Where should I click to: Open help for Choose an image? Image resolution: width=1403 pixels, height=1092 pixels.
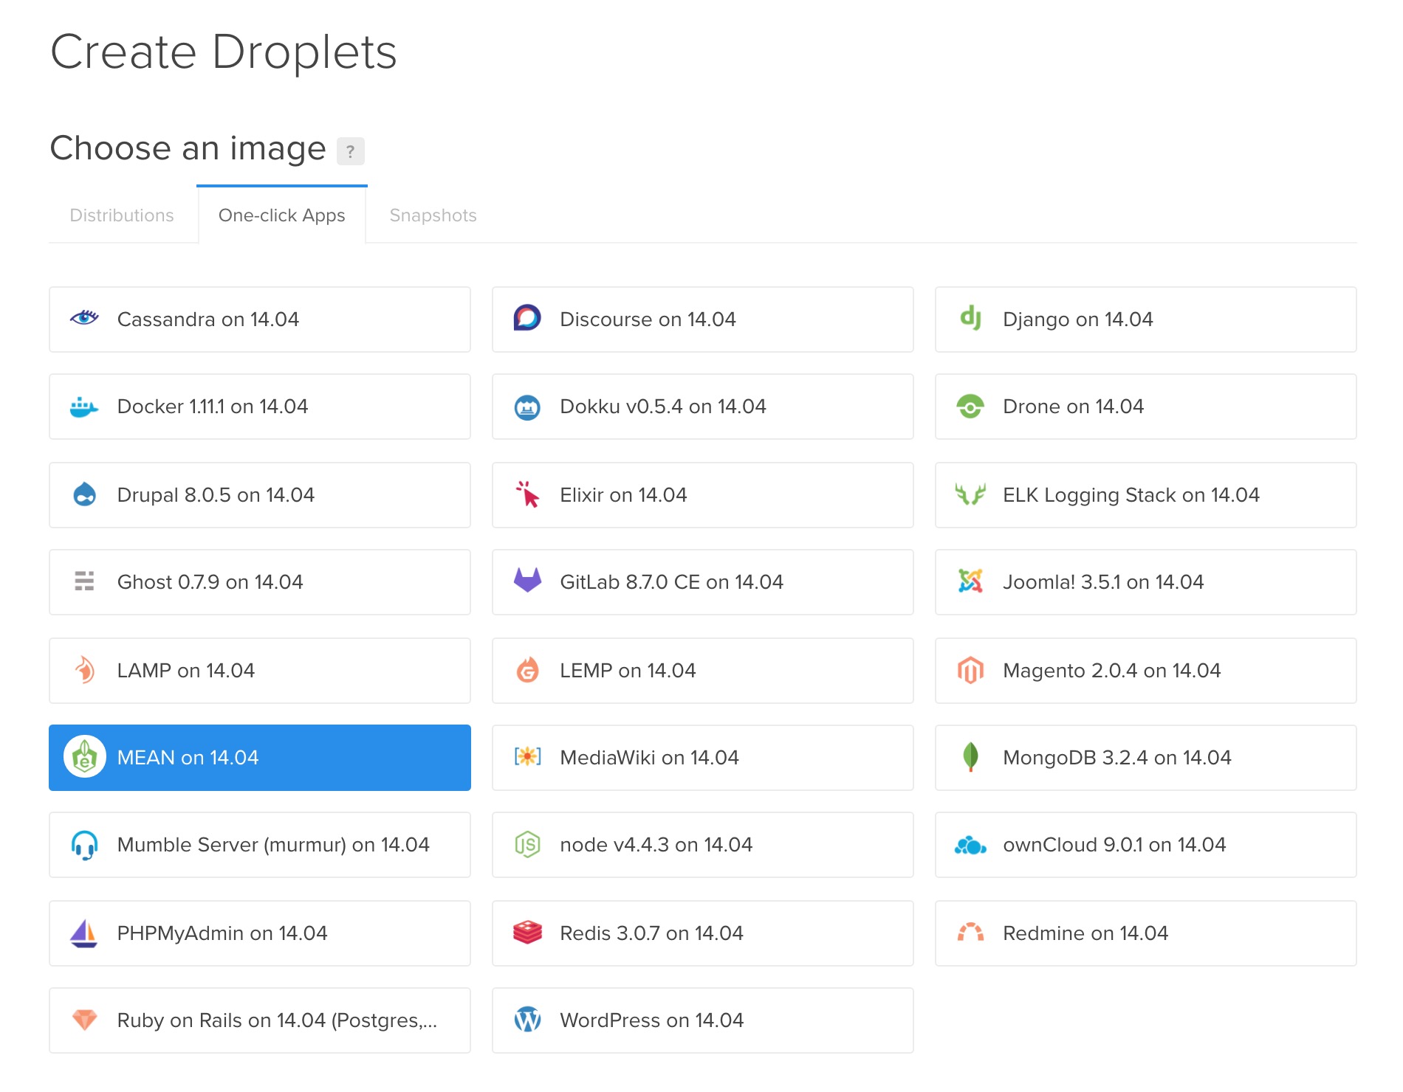tap(350, 151)
